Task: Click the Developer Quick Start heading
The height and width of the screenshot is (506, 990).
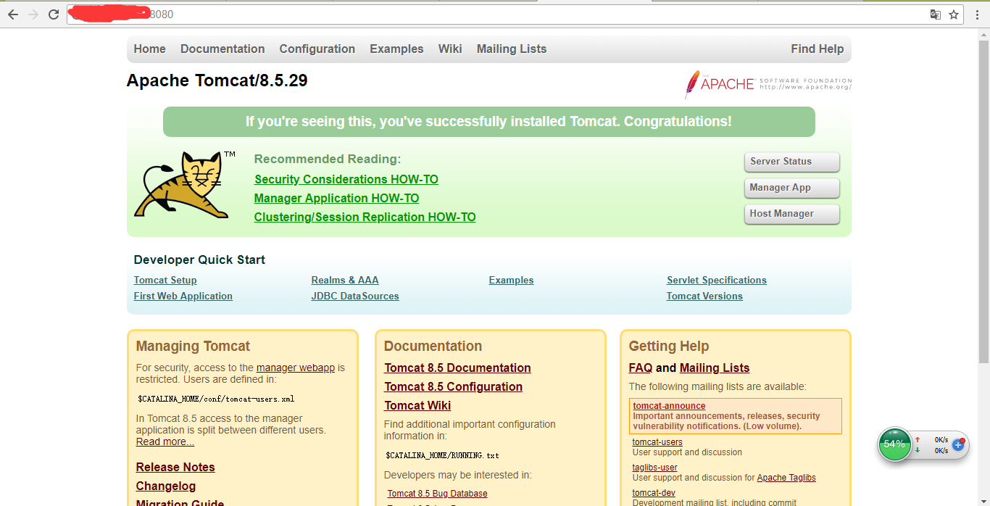Action: point(199,260)
